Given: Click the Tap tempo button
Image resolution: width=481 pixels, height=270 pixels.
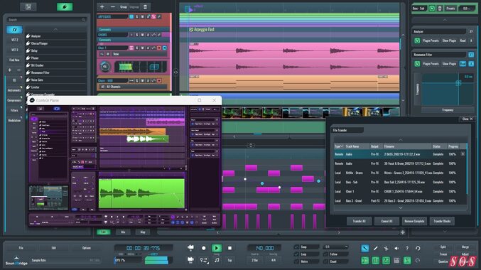Looking at the screenshot, I should click(x=229, y=260).
